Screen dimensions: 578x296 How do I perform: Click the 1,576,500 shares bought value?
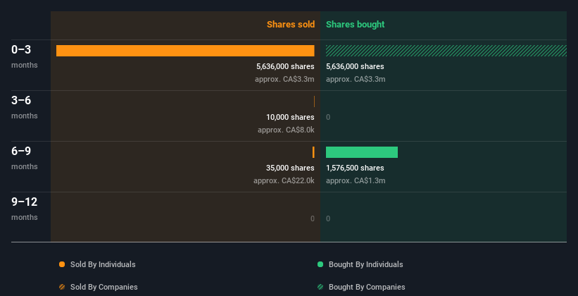pos(355,168)
